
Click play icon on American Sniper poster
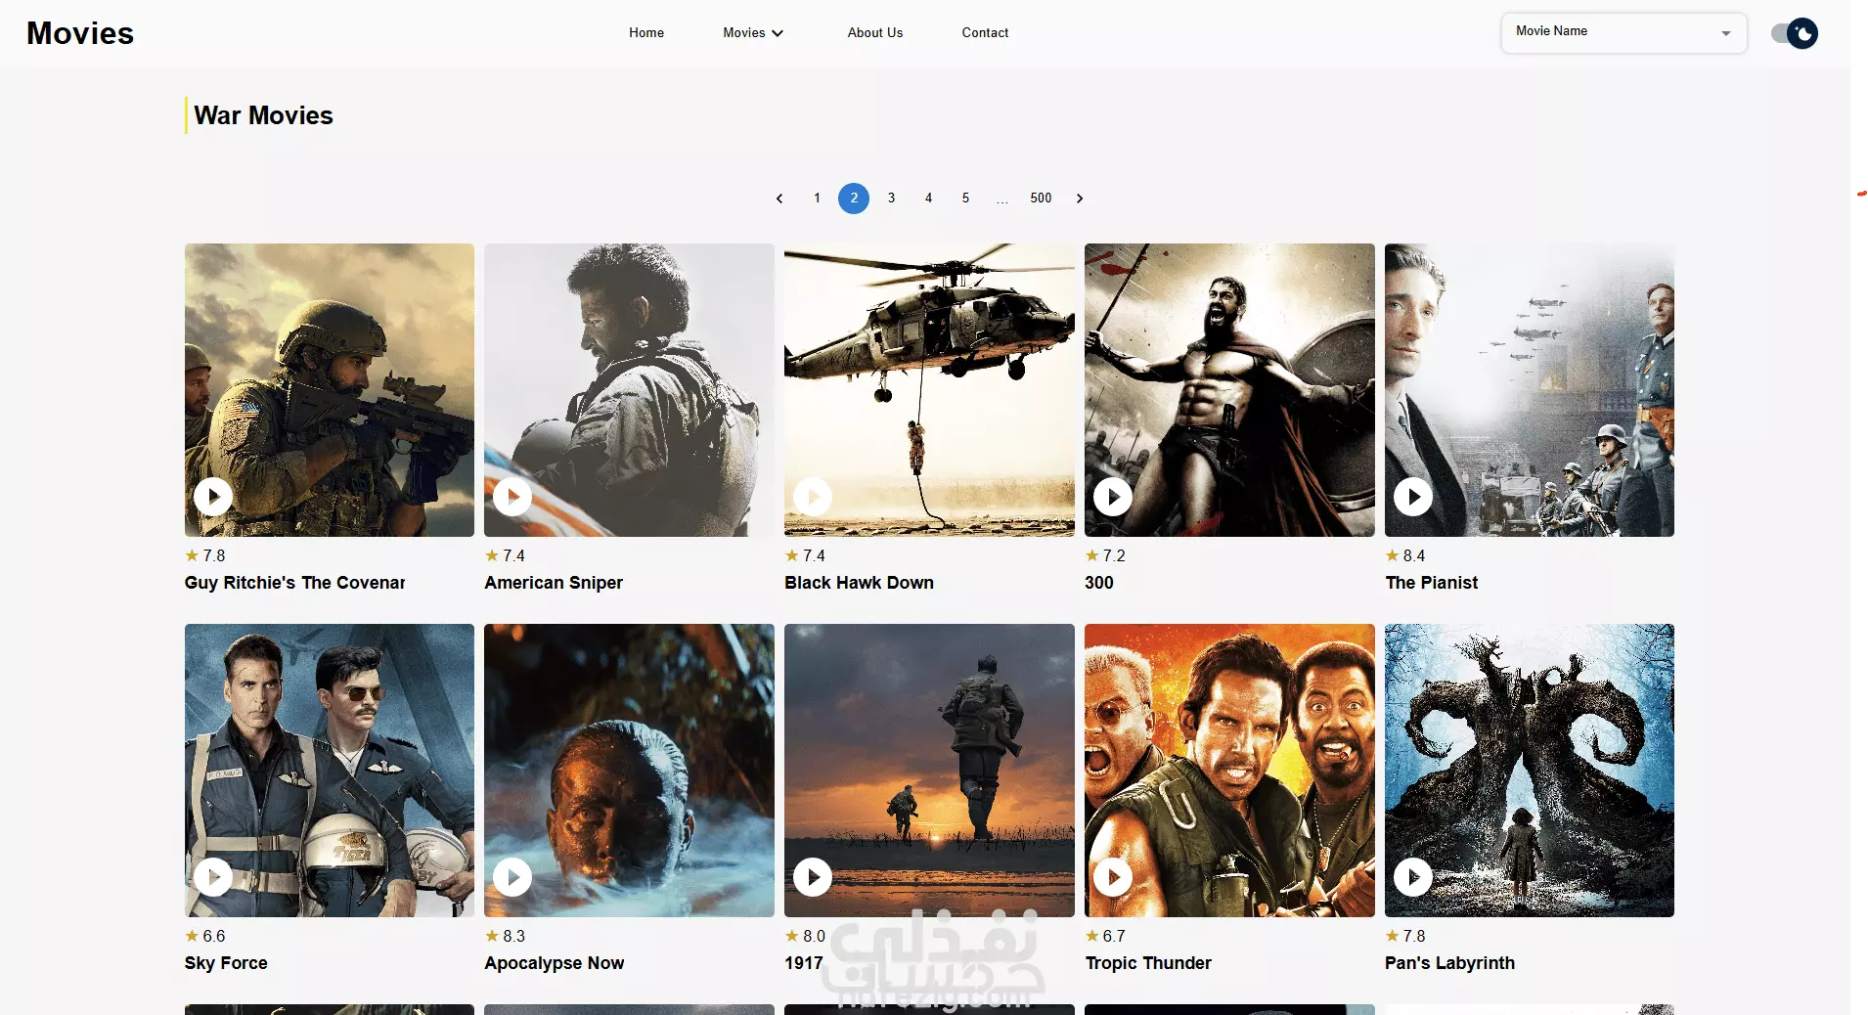512,497
